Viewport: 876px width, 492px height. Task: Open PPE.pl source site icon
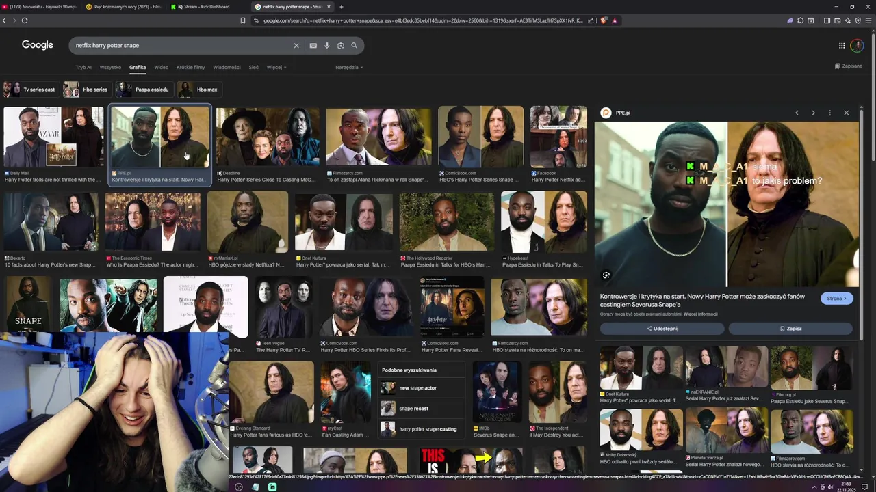click(606, 113)
